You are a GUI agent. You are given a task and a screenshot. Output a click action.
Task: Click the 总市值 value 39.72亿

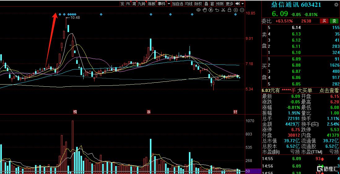pos(292,141)
